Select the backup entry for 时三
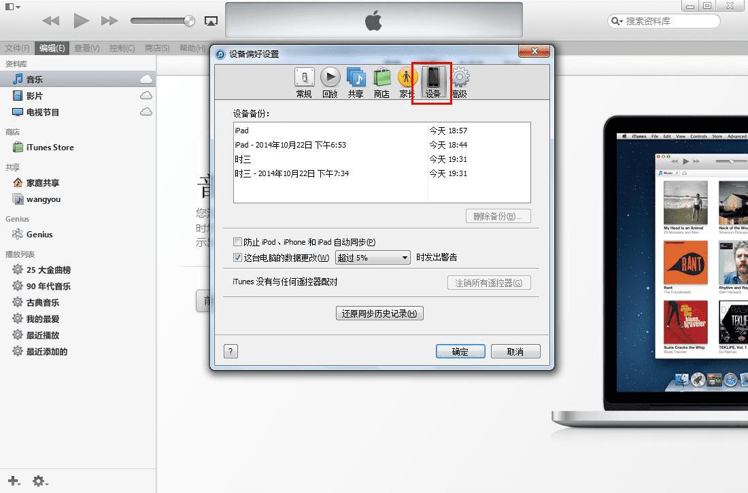 (243, 160)
